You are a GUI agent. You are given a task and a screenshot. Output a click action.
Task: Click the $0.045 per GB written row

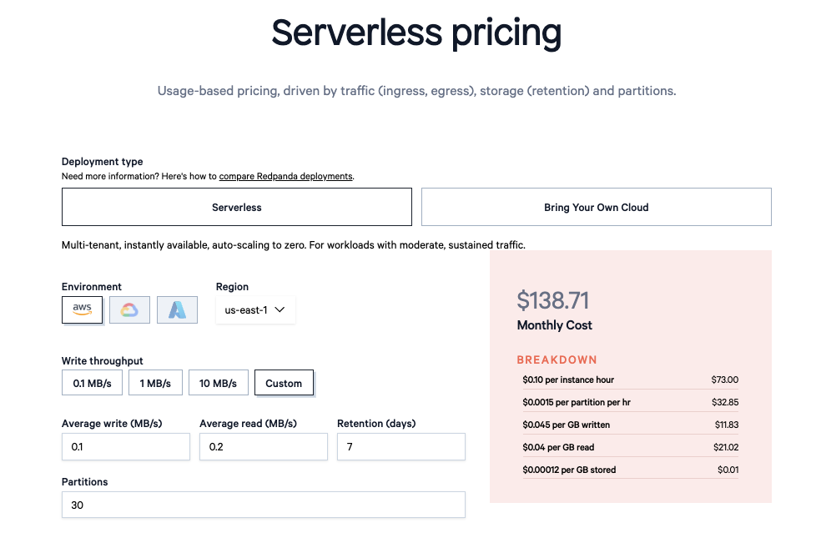click(630, 425)
